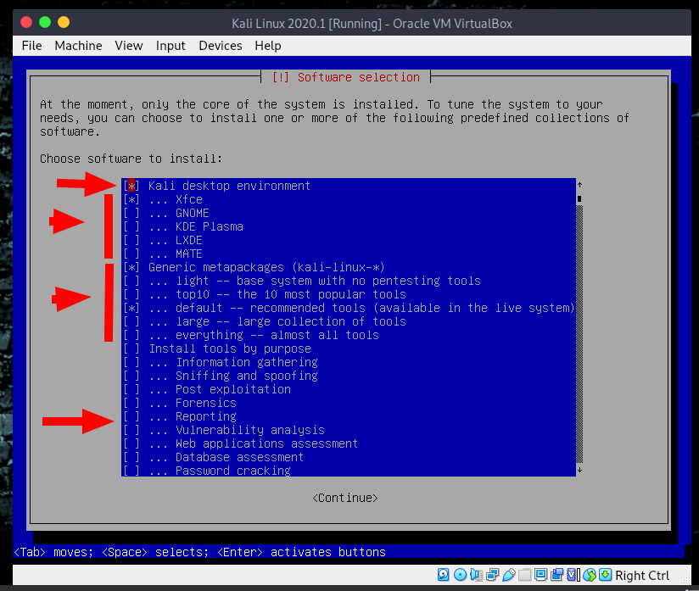Check the LXDE desktop option
Image resolution: width=699 pixels, height=591 pixels.
click(131, 240)
